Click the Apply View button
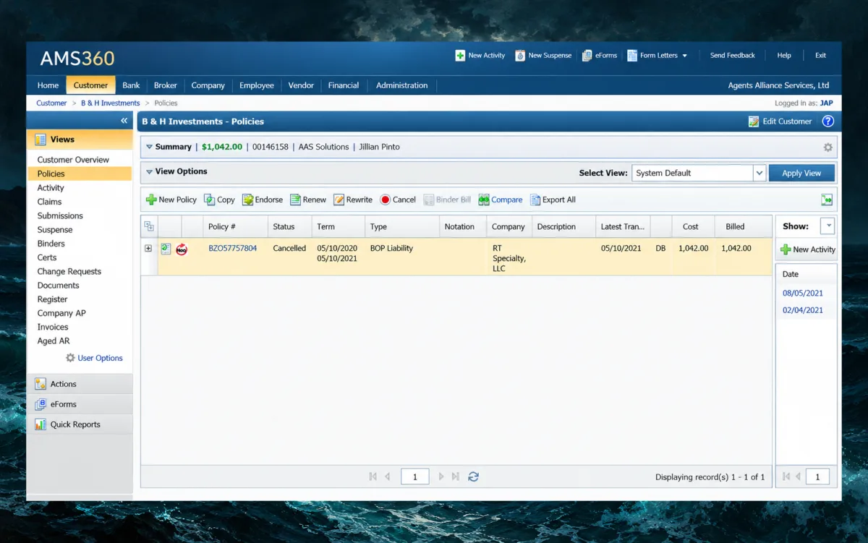The image size is (868, 543). coord(801,174)
